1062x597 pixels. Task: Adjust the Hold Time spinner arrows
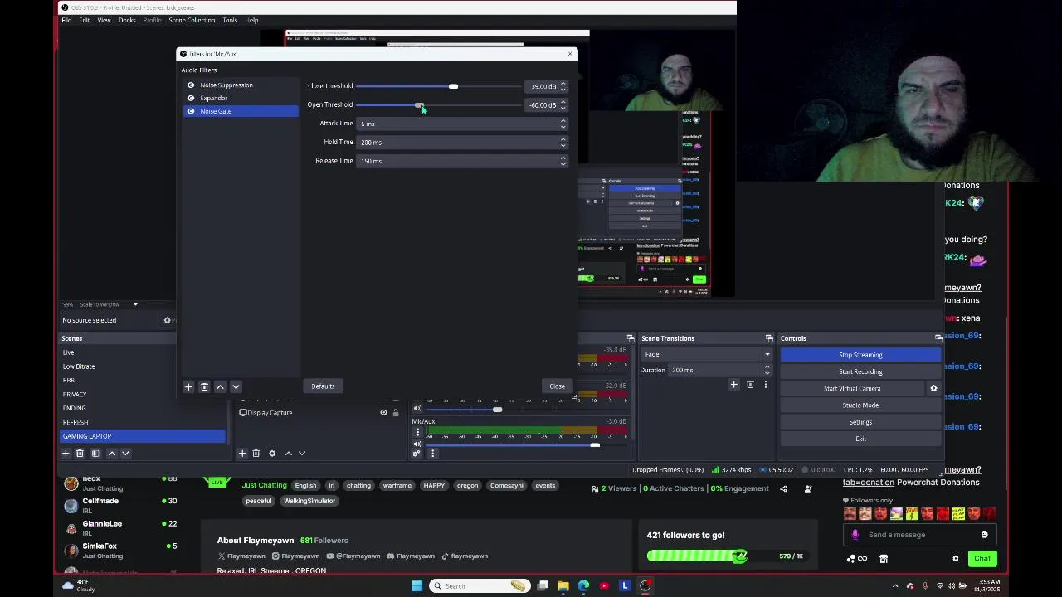pos(563,142)
